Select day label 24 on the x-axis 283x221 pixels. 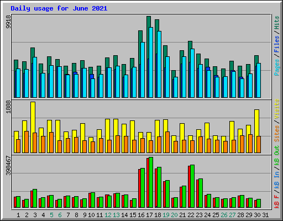point(207,215)
